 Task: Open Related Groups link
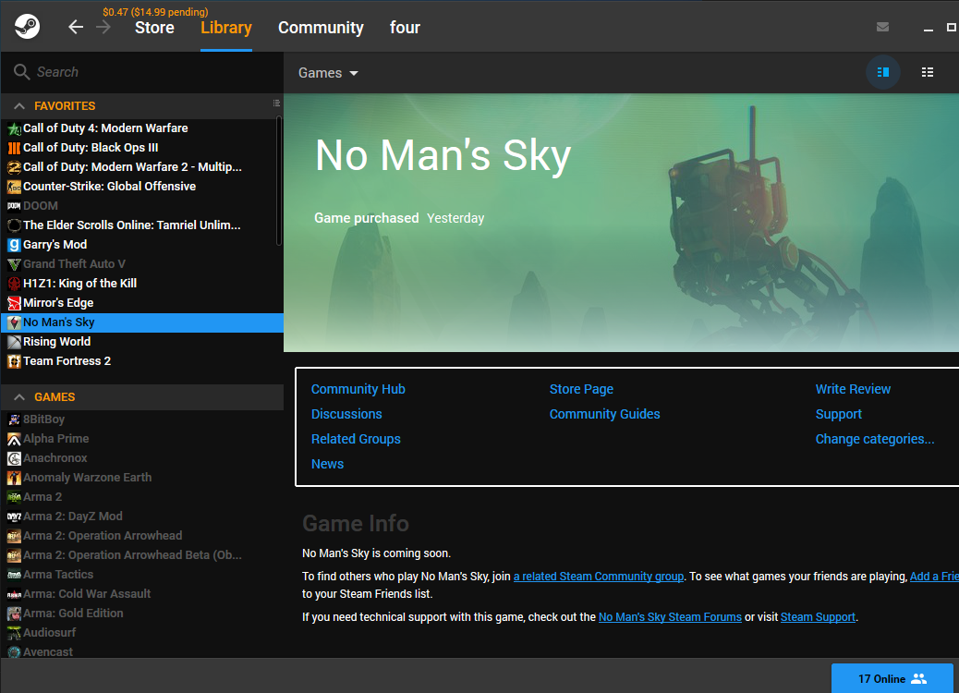tap(356, 439)
